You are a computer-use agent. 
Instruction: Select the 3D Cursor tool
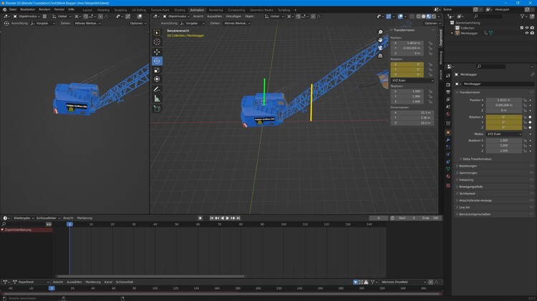(x=158, y=42)
